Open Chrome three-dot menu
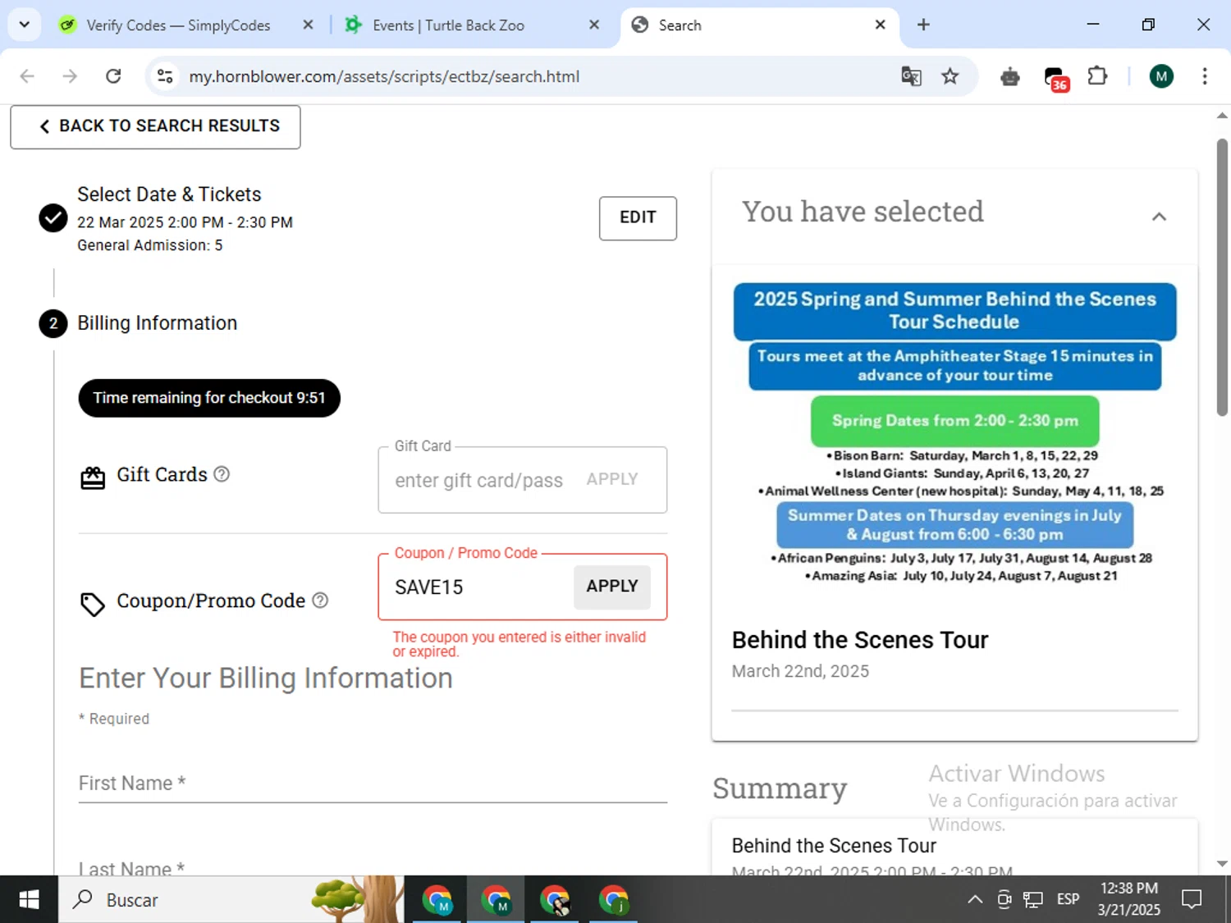The height and width of the screenshot is (923, 1231). (x=1204, y=76)
